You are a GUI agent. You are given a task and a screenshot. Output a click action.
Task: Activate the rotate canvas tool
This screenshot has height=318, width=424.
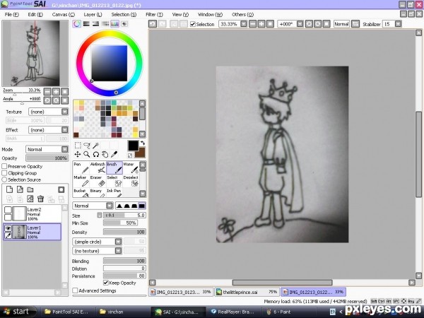(x=95, y=154)
